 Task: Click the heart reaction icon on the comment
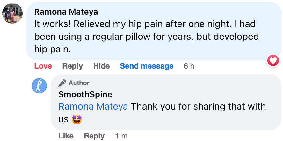(x=273, y=60)
